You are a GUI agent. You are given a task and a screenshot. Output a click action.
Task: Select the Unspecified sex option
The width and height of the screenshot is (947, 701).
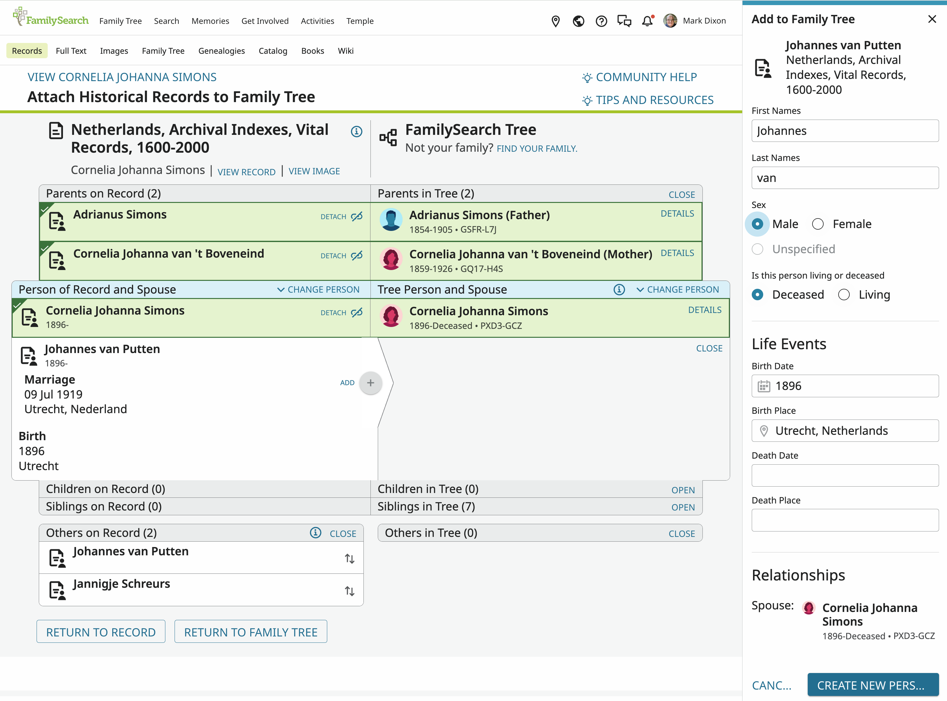(x=757, y=249)
